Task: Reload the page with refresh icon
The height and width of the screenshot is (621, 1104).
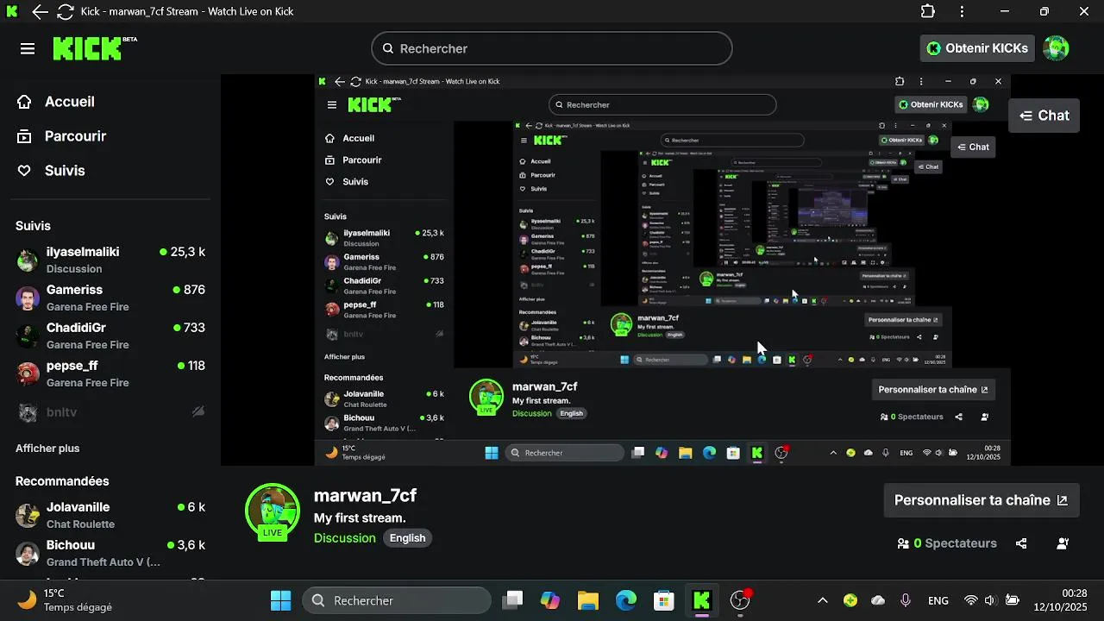Action: pyautogui.click(x=65, y=11)
